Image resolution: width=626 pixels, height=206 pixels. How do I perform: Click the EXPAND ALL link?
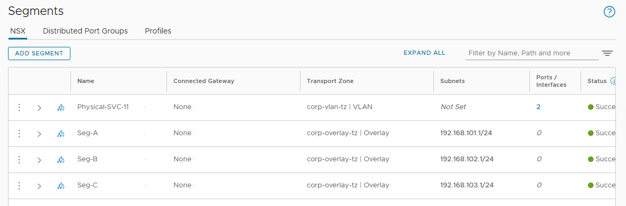point(424,53)
